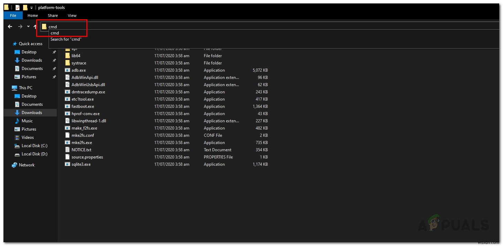Viewport: 503px width, 246px height.
Task: Click the back navigation arrow
Action: (10, 27)
